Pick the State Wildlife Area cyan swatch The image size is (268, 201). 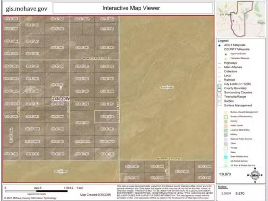pyautogui.click(x=227, y=156)
